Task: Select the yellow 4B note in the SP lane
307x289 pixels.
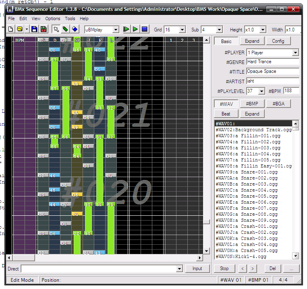Action: (77, 84)
